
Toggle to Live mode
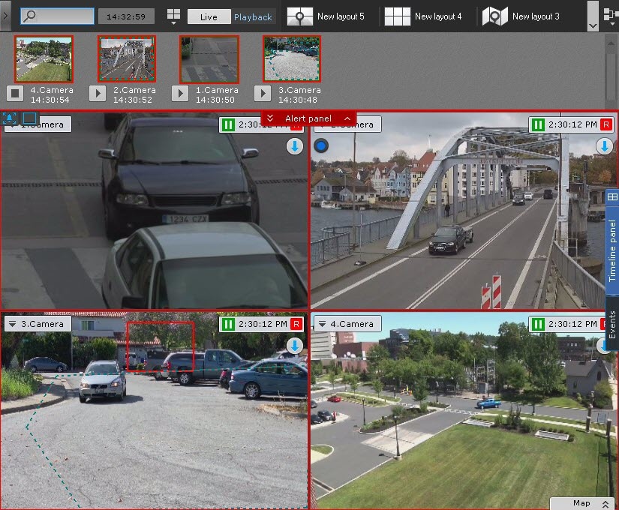208,16
